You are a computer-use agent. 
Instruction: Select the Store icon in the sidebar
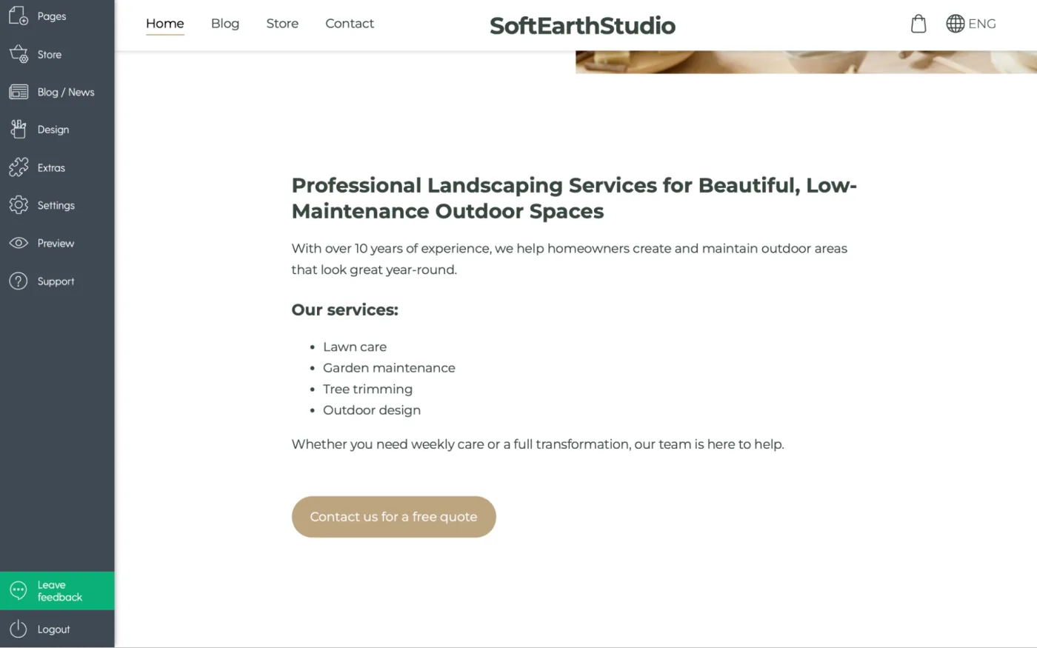tap(18, 53)
